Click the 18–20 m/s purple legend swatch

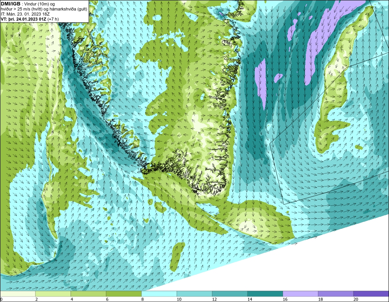point(336,294)
